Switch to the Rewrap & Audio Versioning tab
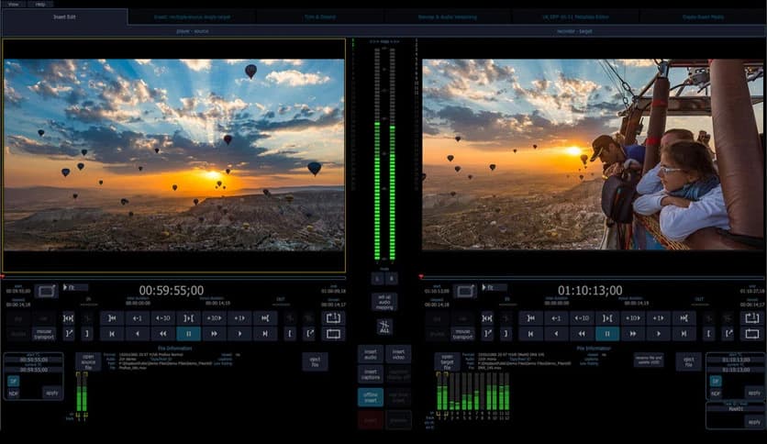This screenshot has height=444, width=767. pyautogui.click(x=448, y=17)
